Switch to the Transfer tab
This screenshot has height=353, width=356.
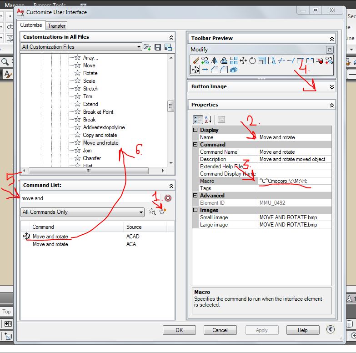[x=56, y=25]
